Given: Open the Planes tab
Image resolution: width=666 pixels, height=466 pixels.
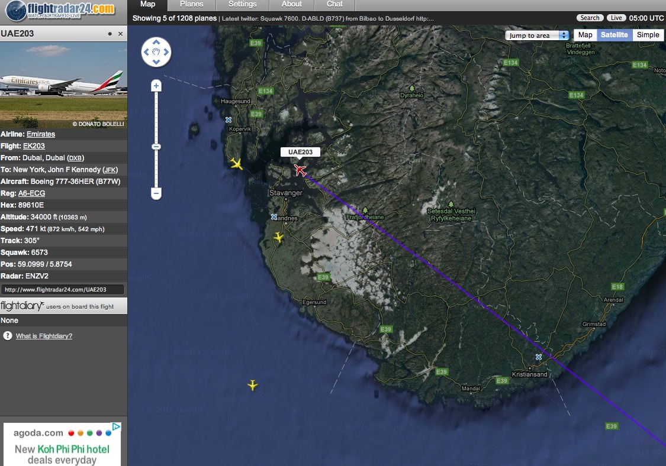Looking at the screenshot, I should pyautogui.click(x=192, y=4).
